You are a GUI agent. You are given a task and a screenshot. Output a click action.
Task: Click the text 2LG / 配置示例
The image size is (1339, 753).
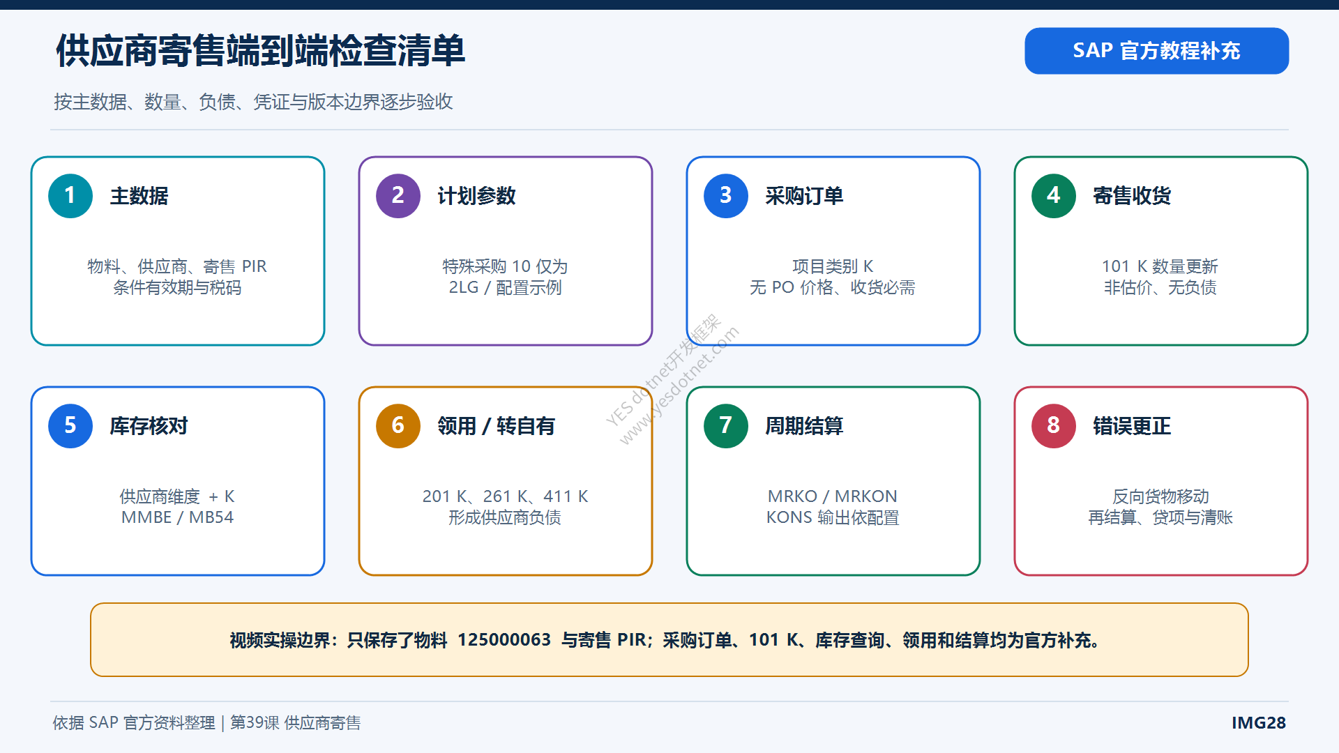point(505,287)
